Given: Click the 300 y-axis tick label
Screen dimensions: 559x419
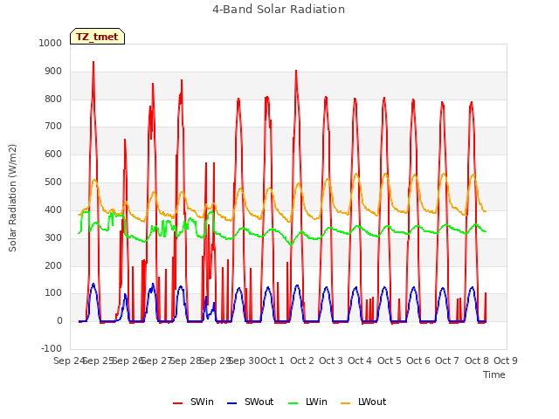Looking at the screenshot, I should tap(53, 237).
